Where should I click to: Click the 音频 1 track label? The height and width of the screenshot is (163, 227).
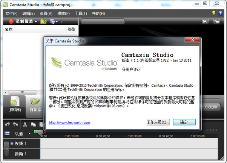(x=21, y=154)
